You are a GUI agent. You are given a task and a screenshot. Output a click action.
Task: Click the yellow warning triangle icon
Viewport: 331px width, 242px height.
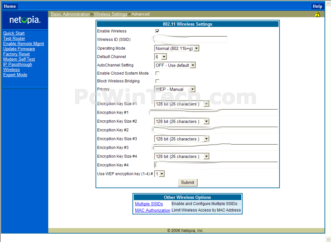(317, 14)
